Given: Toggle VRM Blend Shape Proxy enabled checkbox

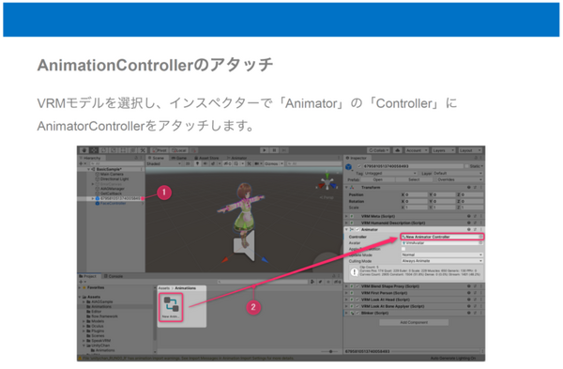Looking at the screenshot, I should pos(358,286).
